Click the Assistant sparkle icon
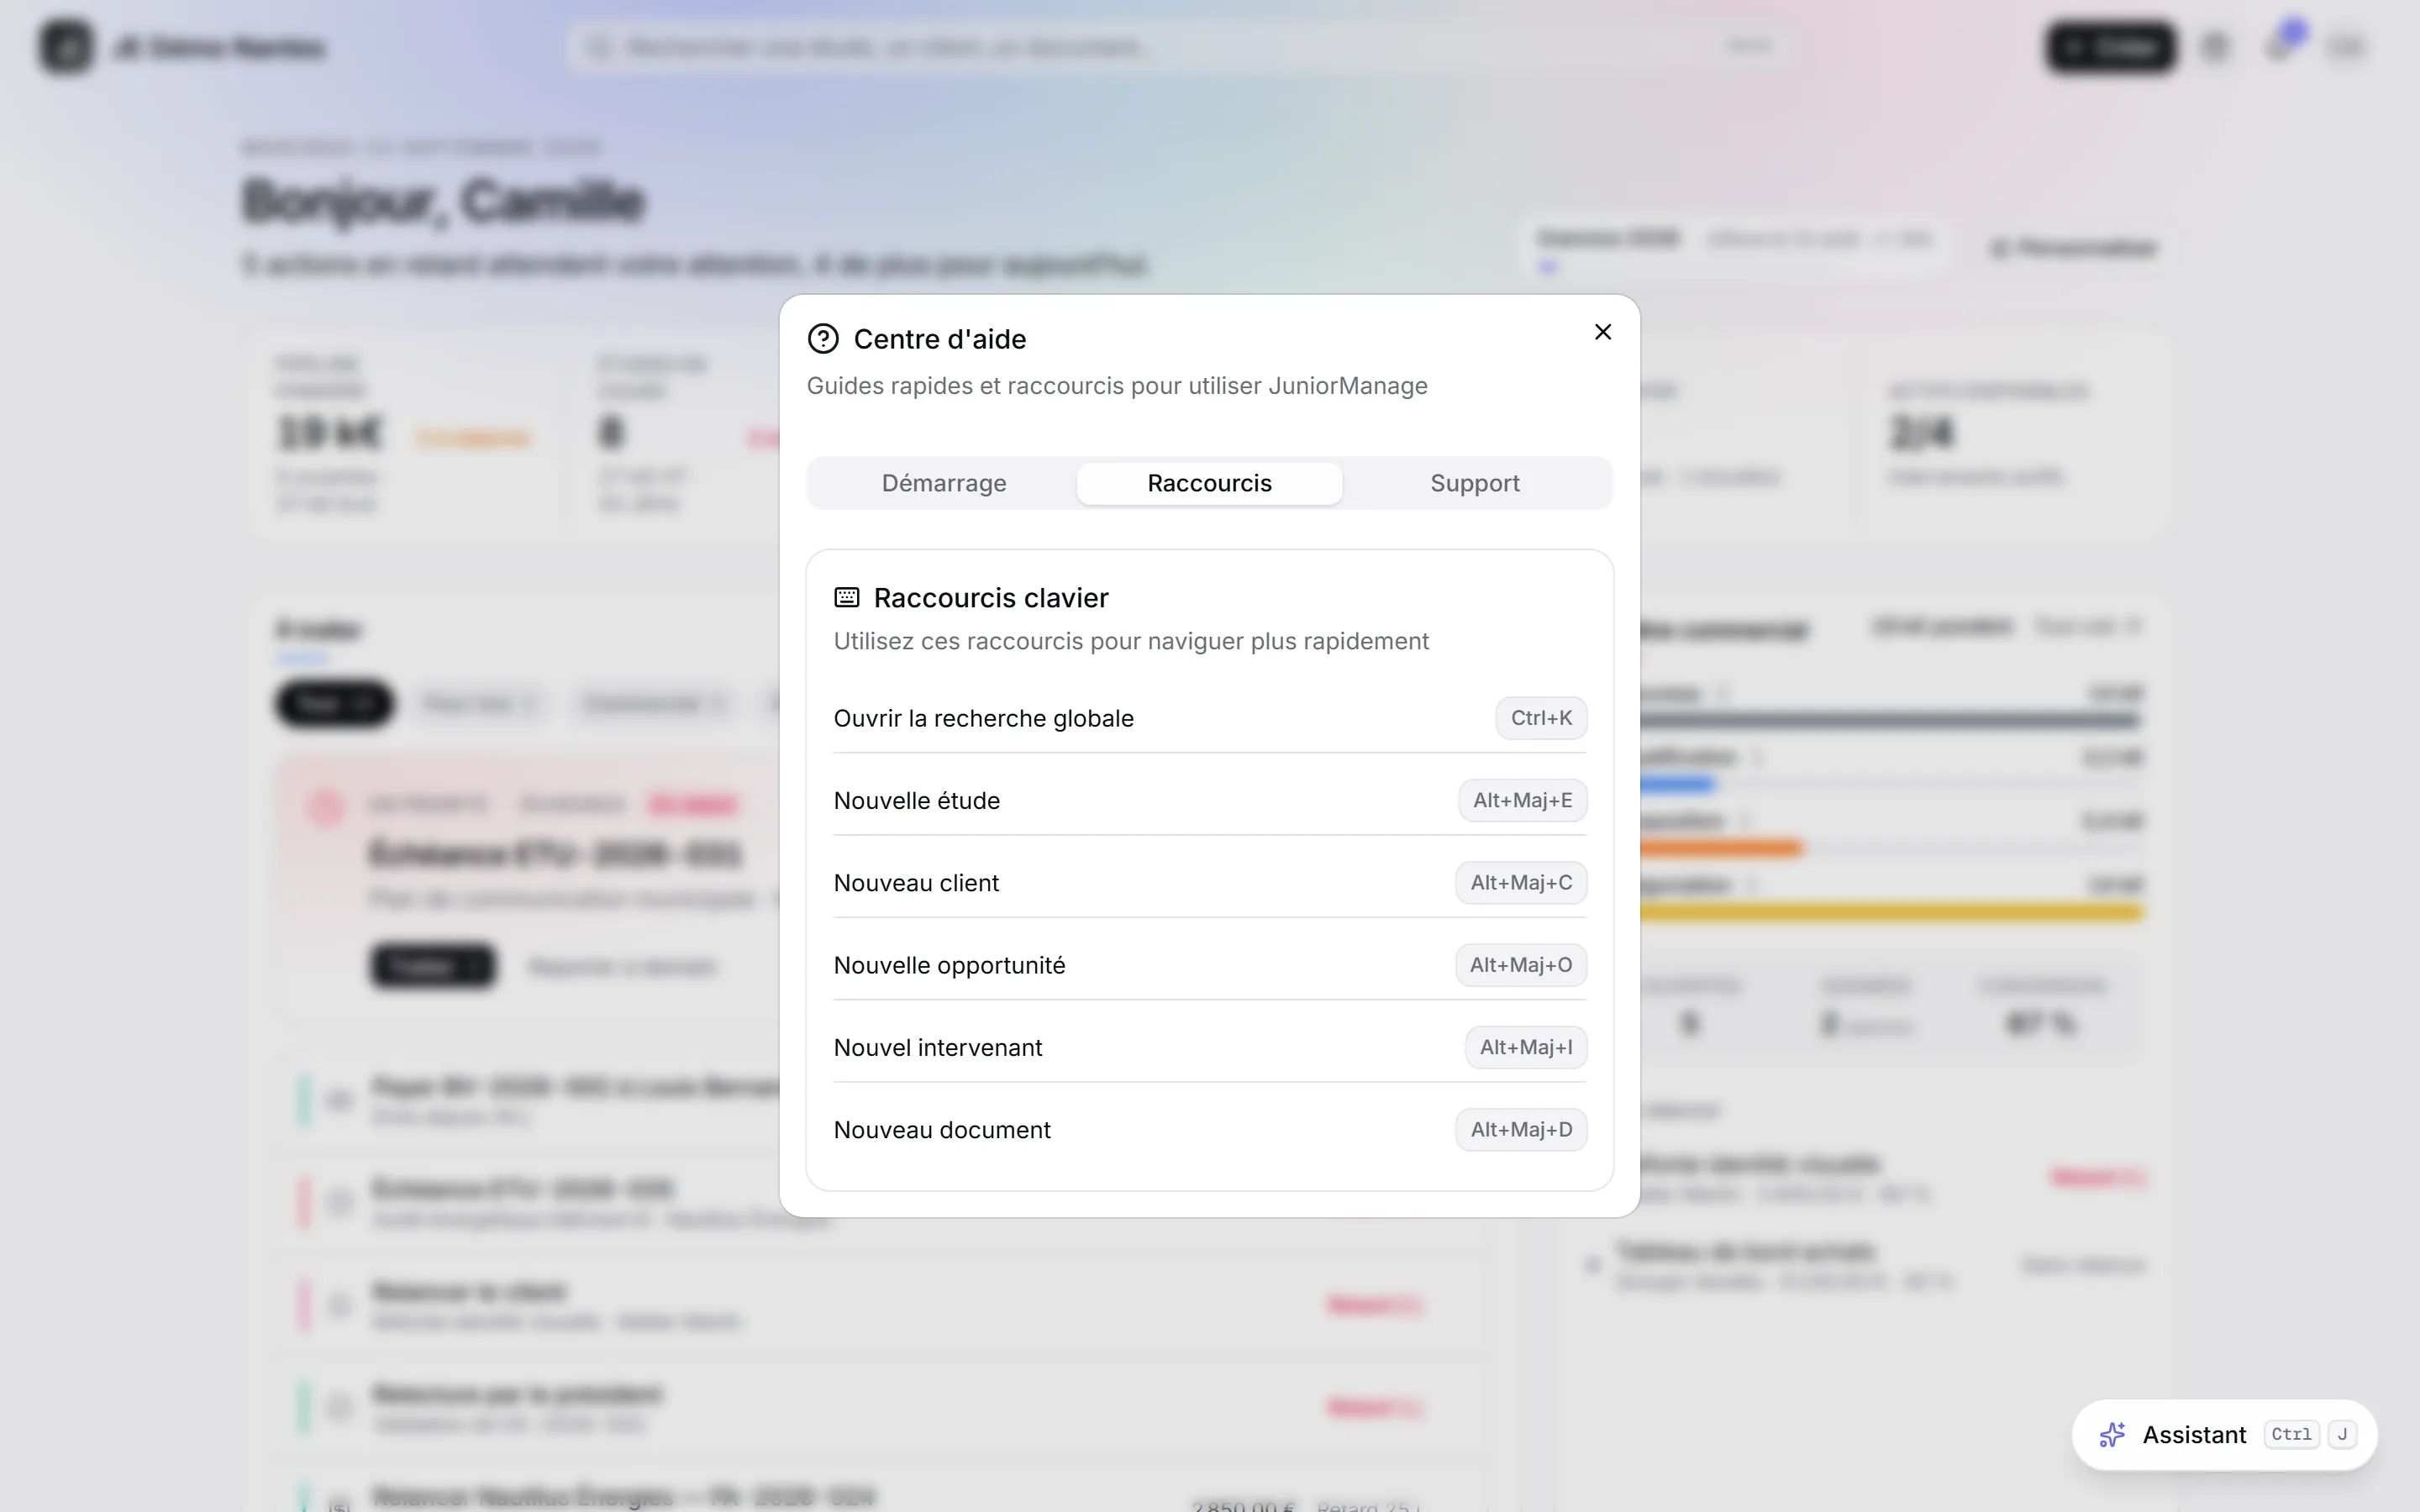Image resolution: width=2420 pixels, height=1512 pixels. point(2112,1435)
